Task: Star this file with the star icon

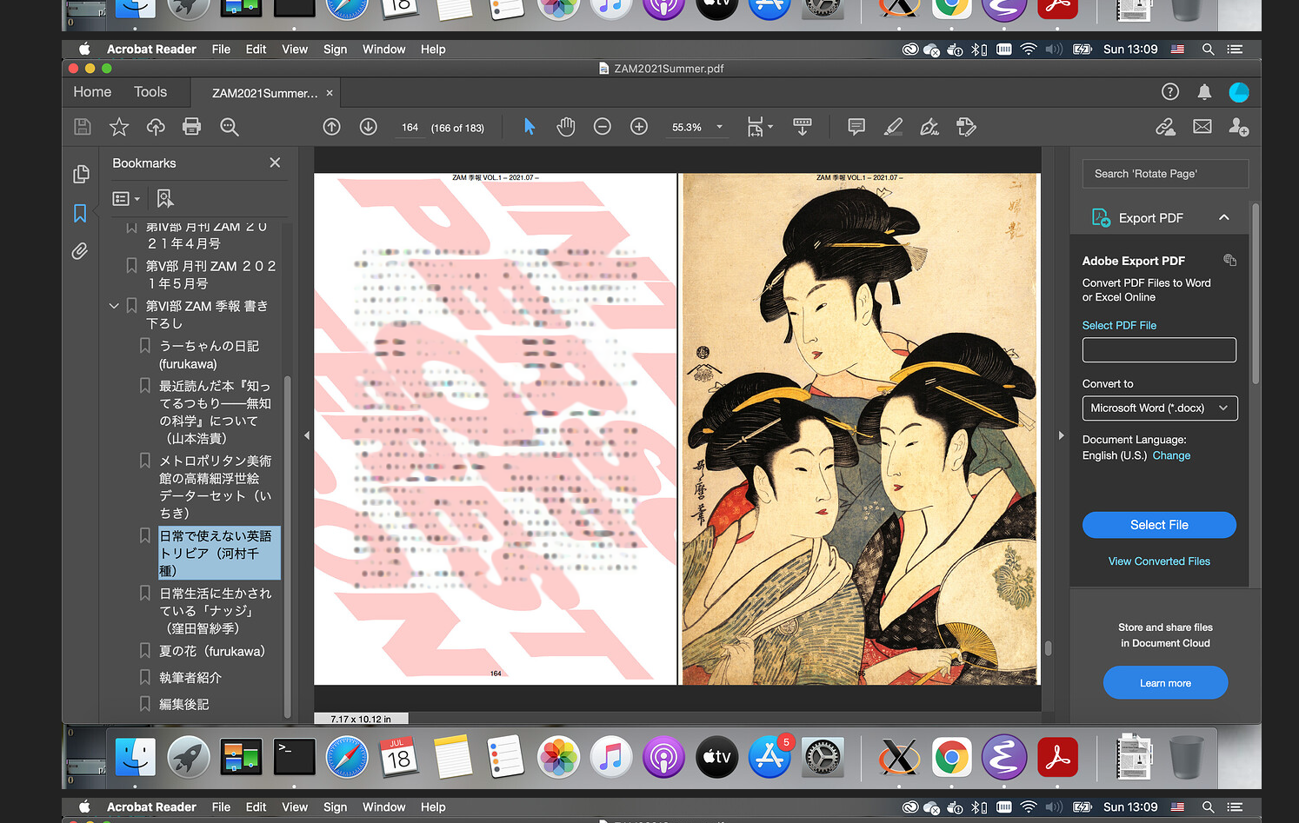Action: point(119,127)
